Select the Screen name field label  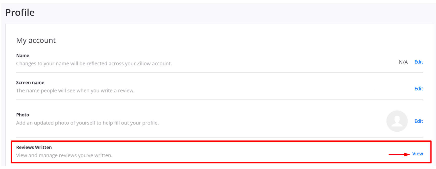tap(30, 83)
